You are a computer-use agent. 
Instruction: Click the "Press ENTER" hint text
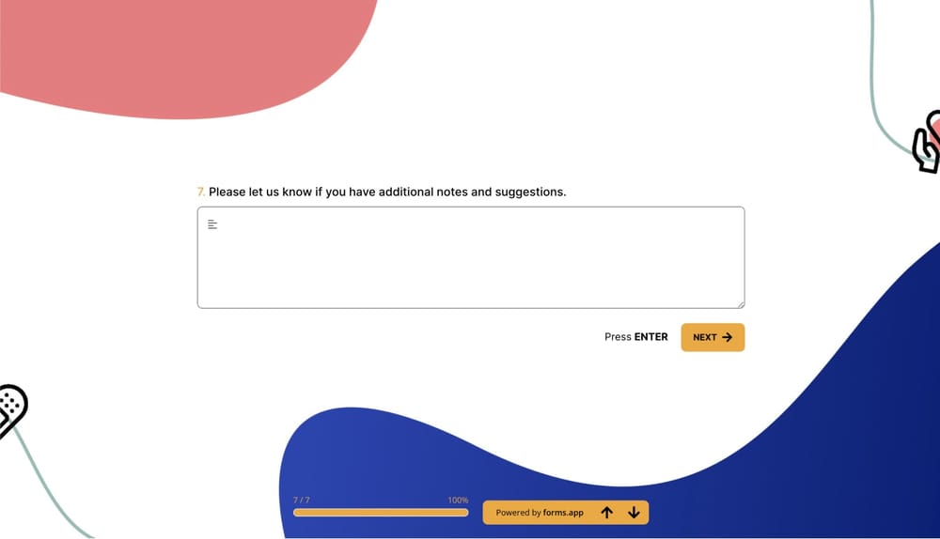tap(635, 337)
